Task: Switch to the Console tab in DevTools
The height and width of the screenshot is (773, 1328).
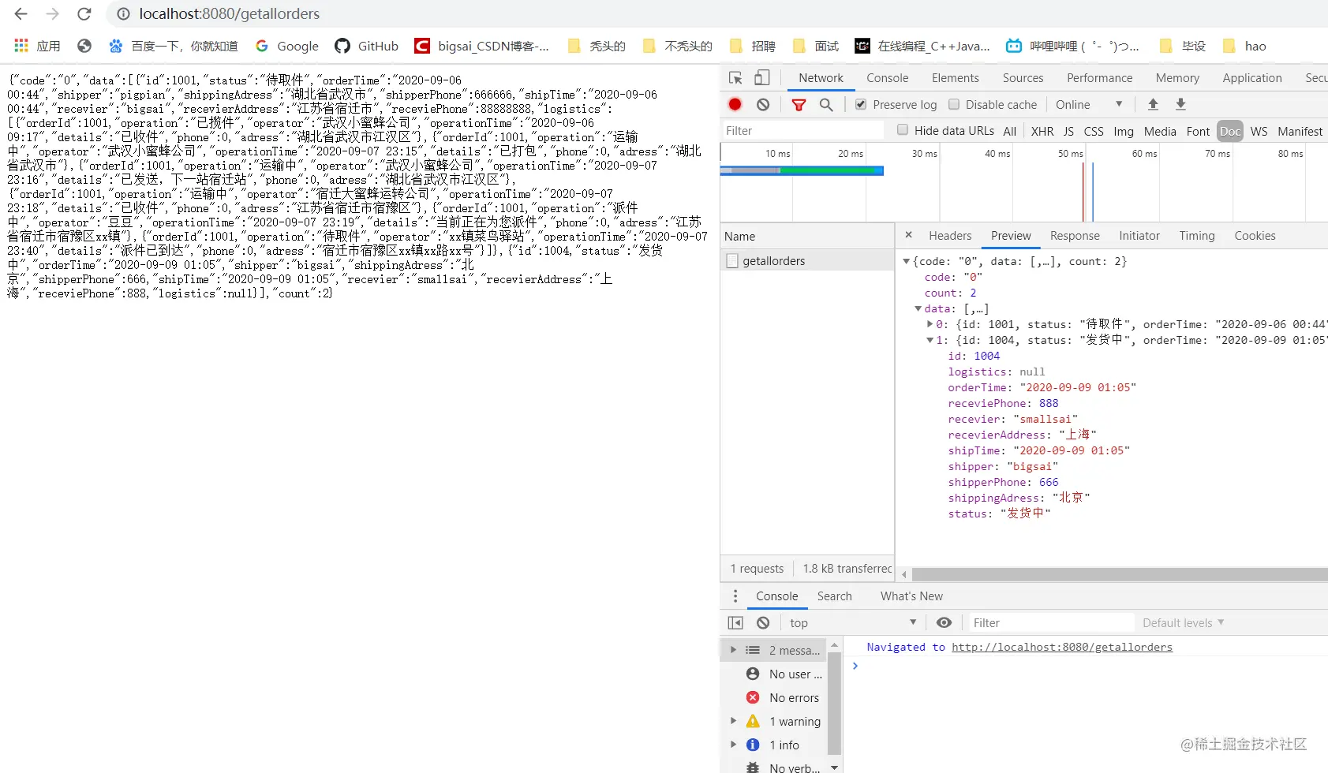Action: point(887,77)
